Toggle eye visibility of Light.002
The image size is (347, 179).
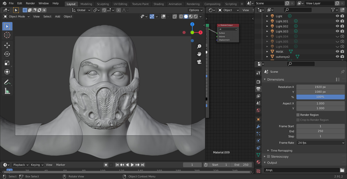337,26
